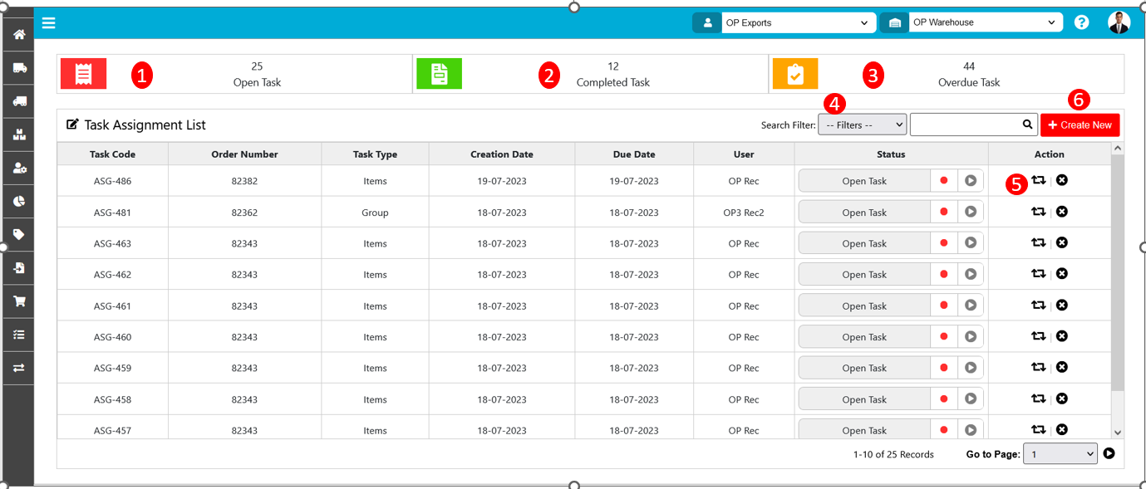Viewport: 1146px width, 489px height.
Task: Click the help question mark icon
Action: point(1081,22)
